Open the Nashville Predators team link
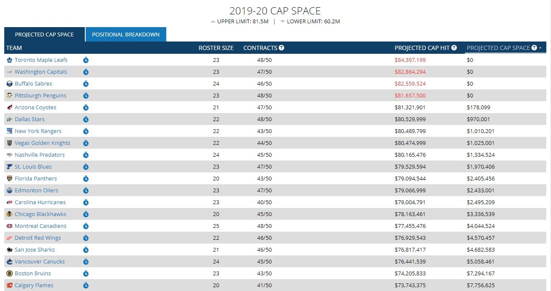The width and height of the screenshot is (551, 291). [40, 155]
